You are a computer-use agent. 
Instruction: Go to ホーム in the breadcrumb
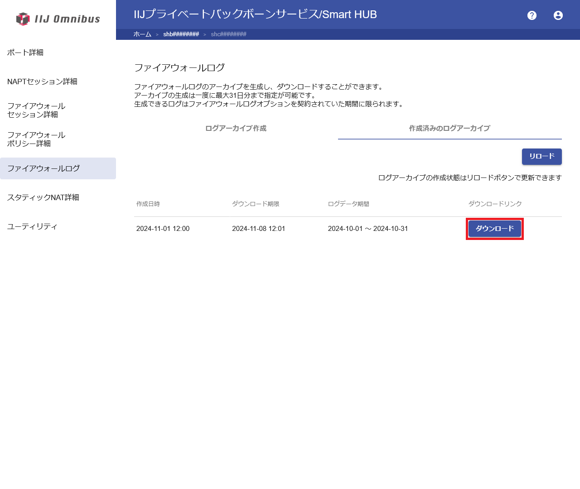pos(142,34)
